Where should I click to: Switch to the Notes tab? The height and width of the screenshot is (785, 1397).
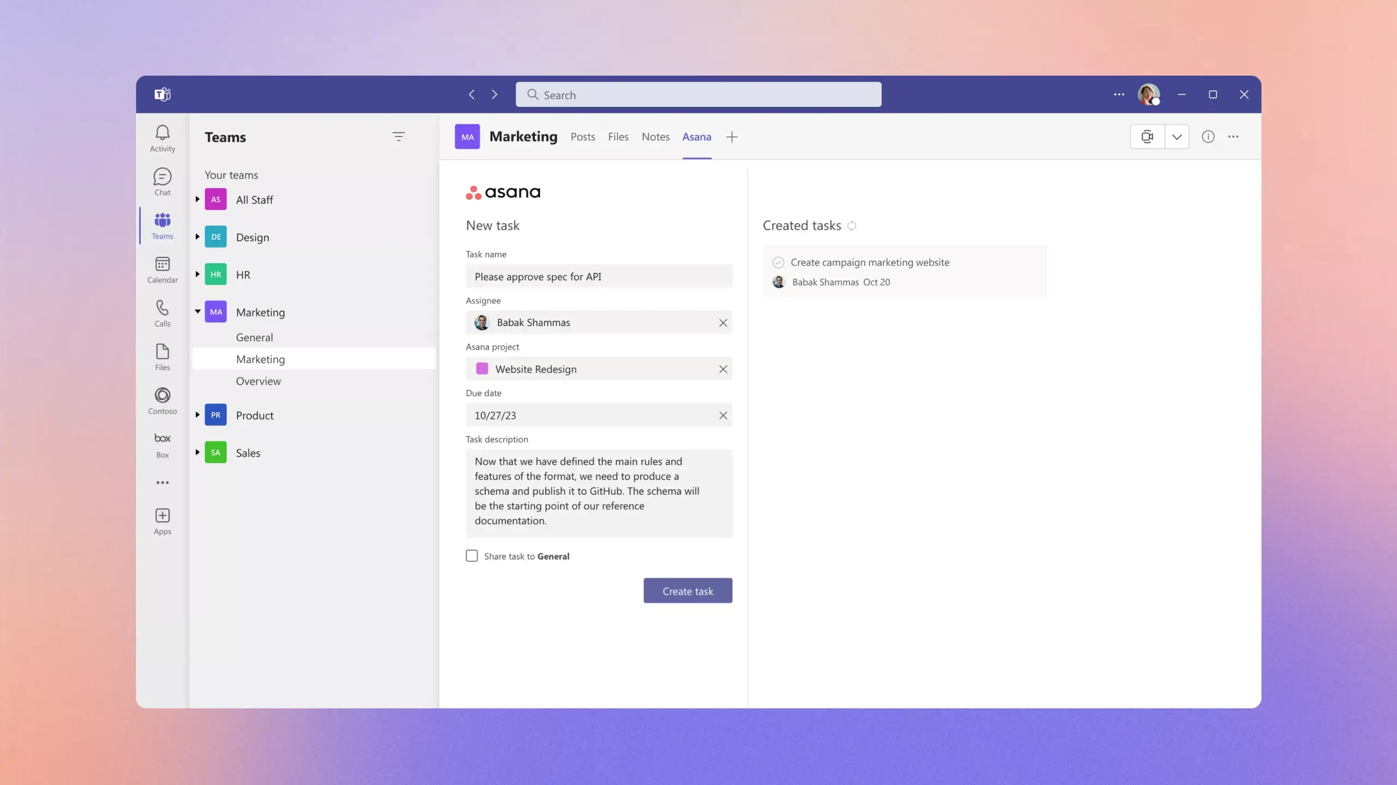(x=655, y=136)
